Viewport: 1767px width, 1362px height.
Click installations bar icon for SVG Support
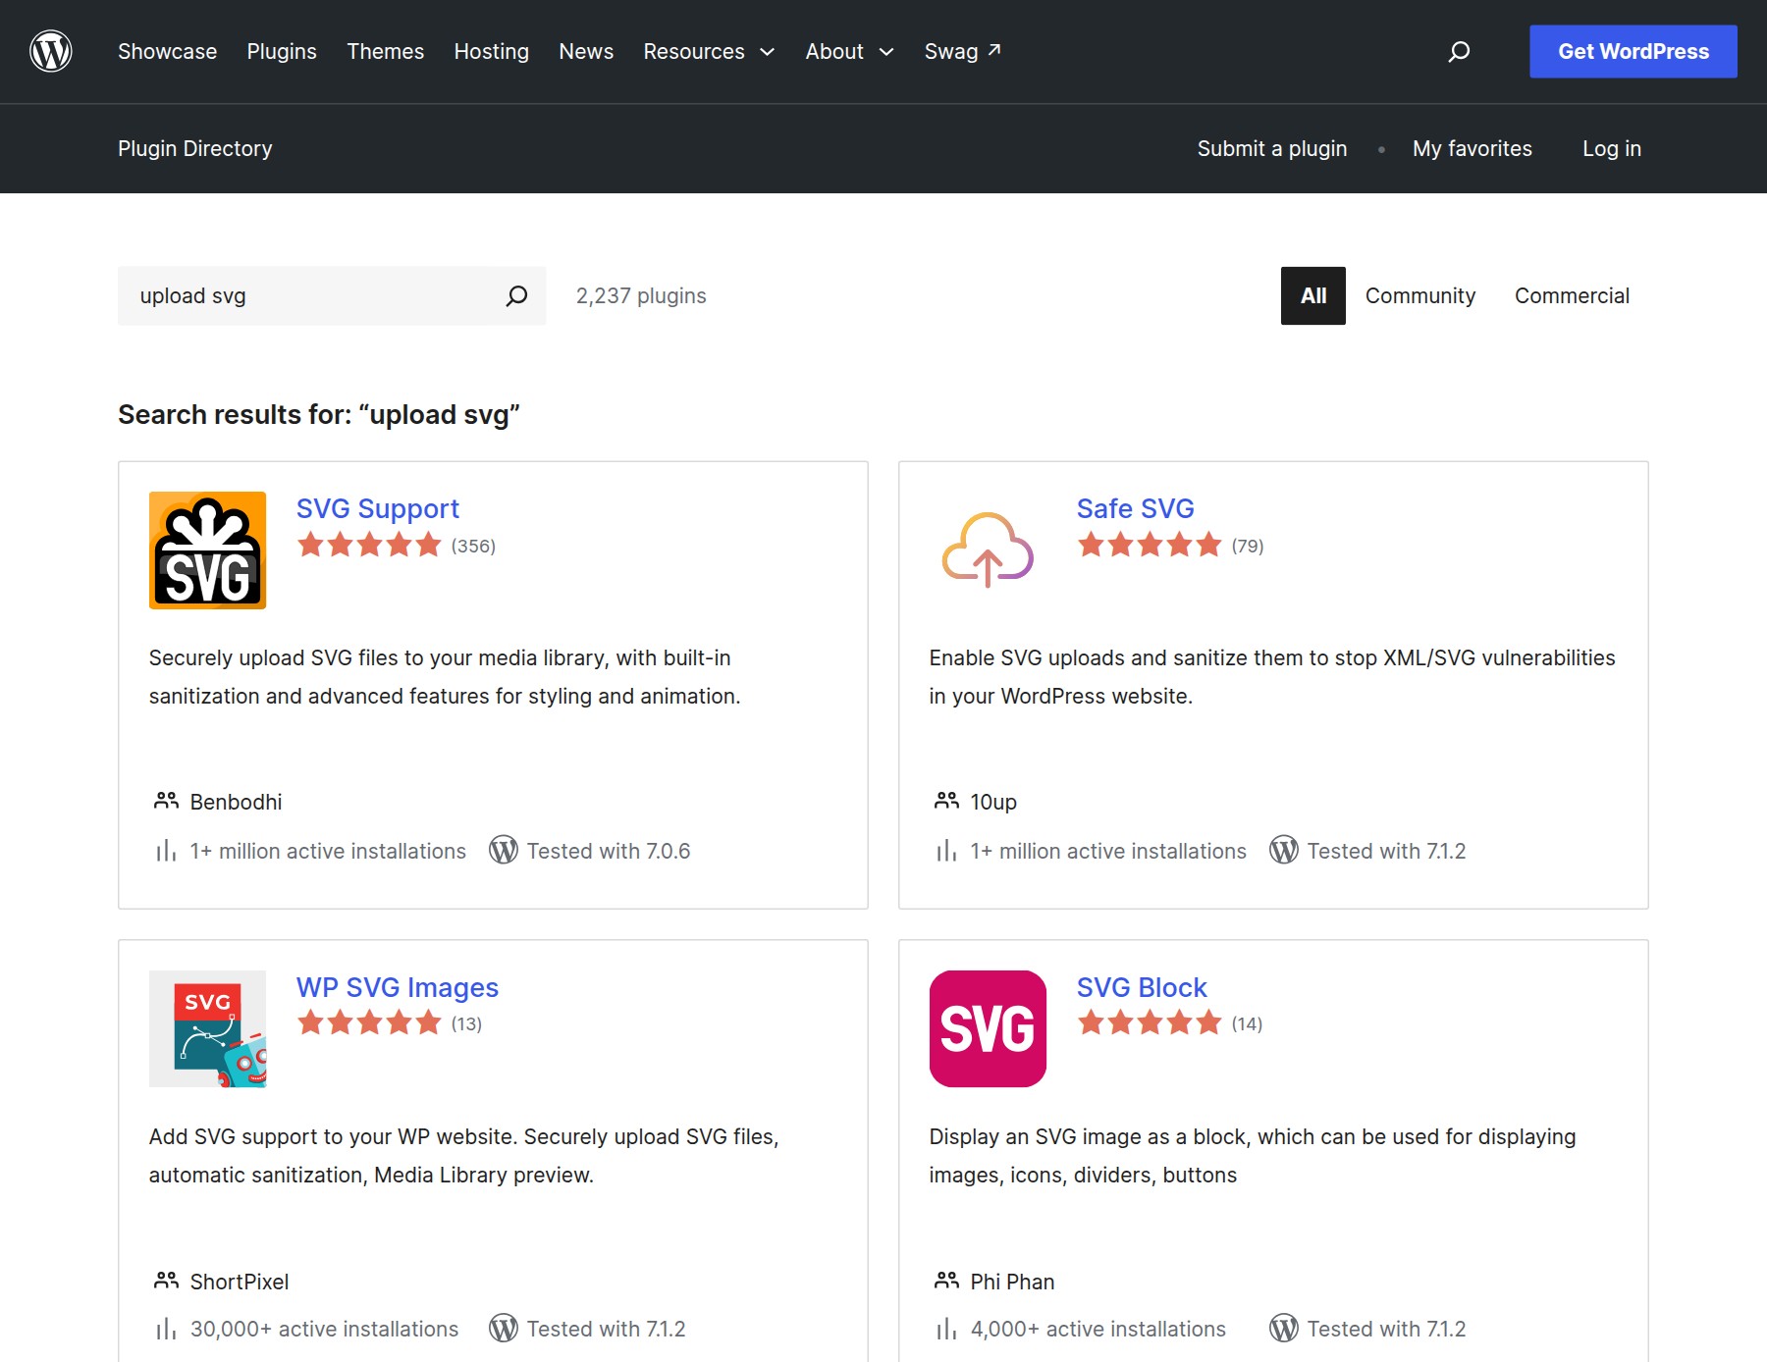[166, 851]
